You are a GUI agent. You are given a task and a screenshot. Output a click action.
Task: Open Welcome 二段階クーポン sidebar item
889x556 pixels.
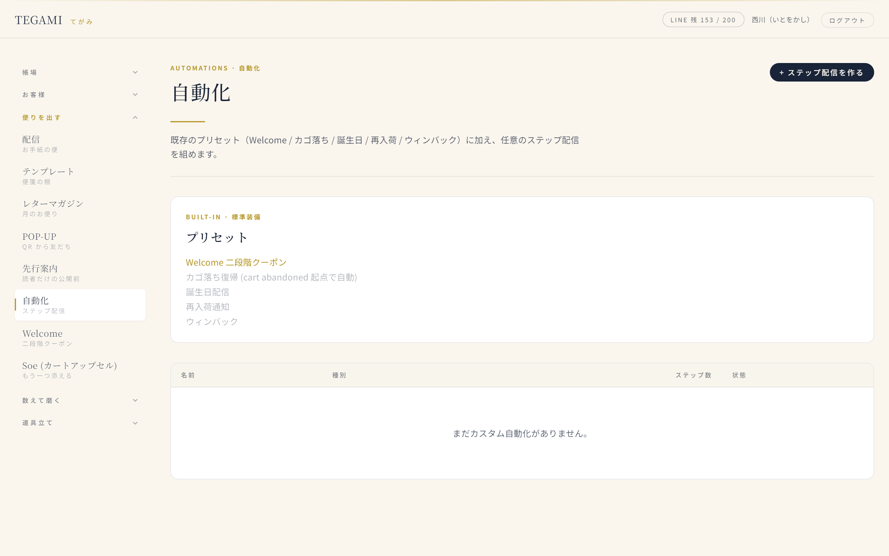pyautogui.click(x=80, y=338)
